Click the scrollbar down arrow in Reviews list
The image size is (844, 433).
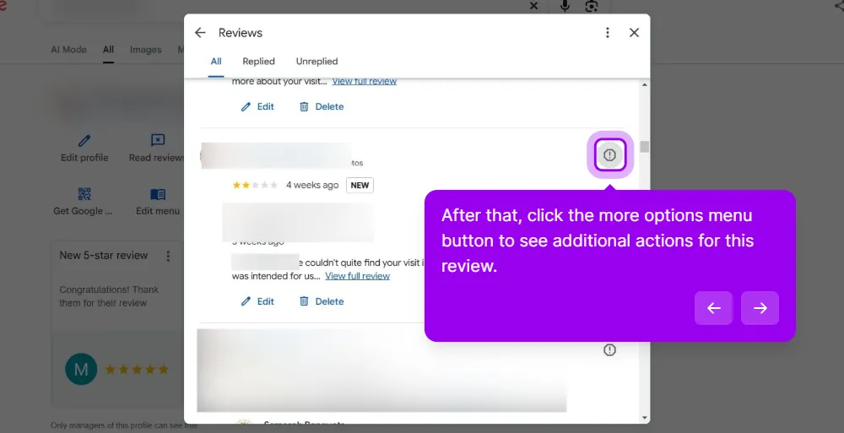(x=644, y=418)
